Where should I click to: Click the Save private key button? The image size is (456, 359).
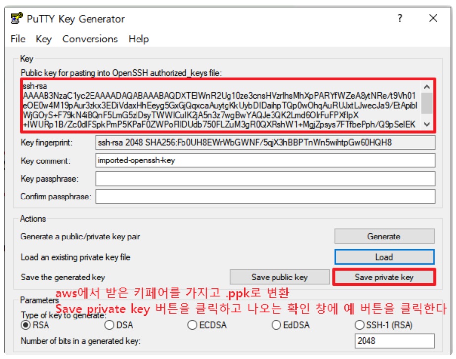click(384, 277)
